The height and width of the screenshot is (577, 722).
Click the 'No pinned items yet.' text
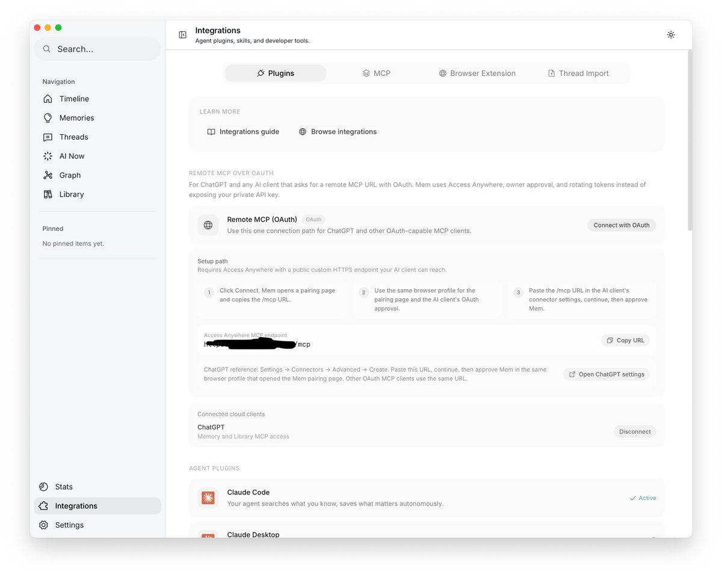point(73,244)
